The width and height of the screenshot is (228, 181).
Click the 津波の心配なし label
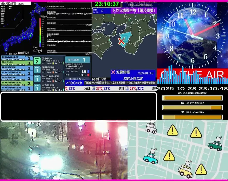77,79
